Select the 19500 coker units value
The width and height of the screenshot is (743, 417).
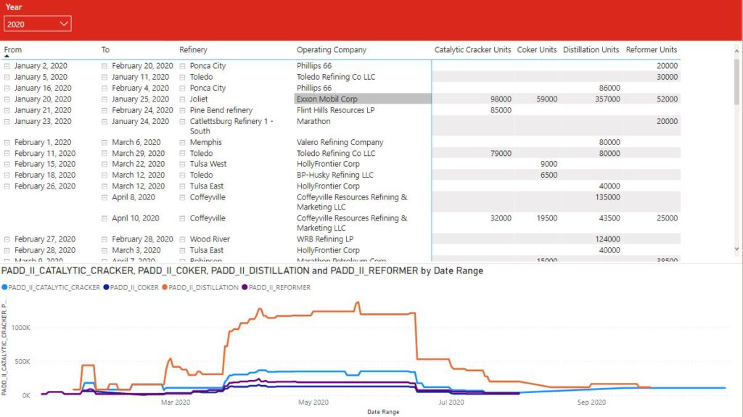tap(547, 218)
